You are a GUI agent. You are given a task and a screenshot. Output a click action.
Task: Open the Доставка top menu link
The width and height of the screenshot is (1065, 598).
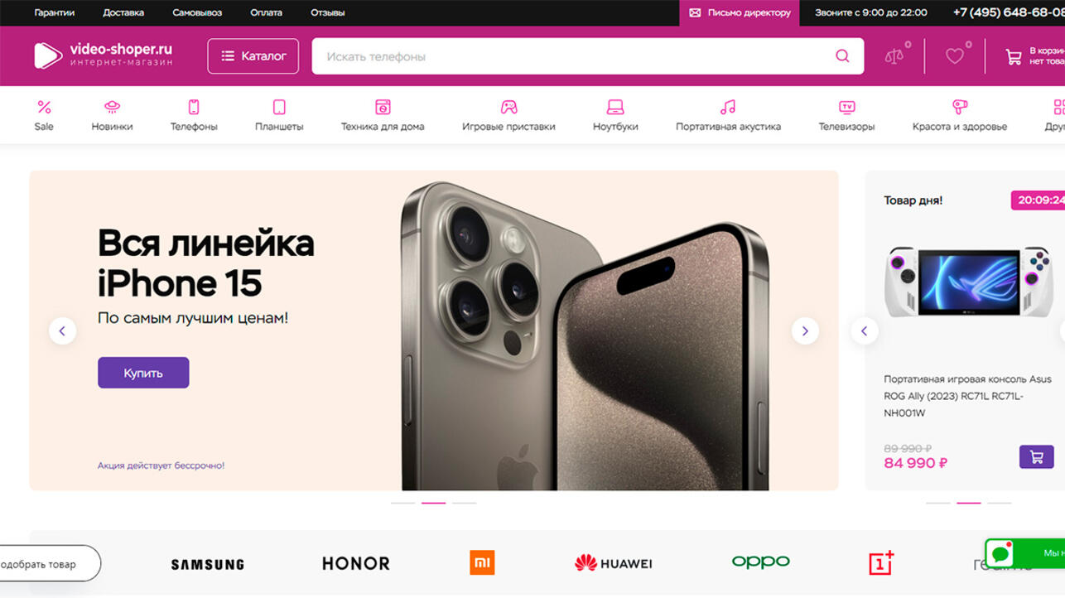[x=123, y=12]
